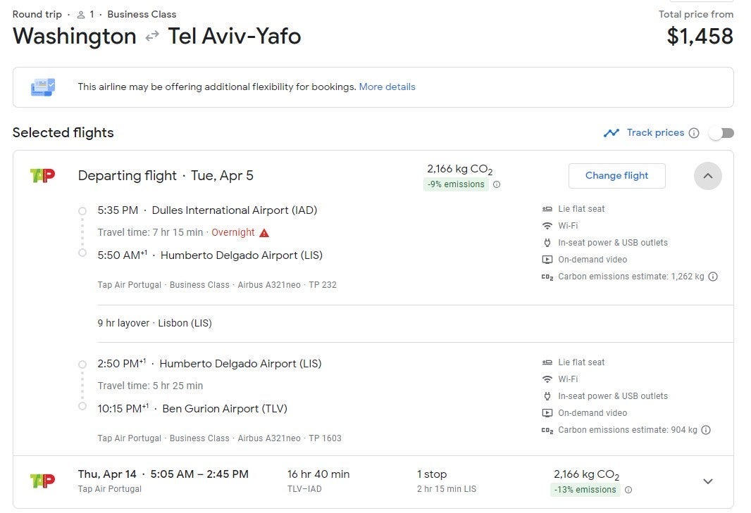751x513 pixels.
Task: Click the TAP logo on return flight
Action: point(42,481)
